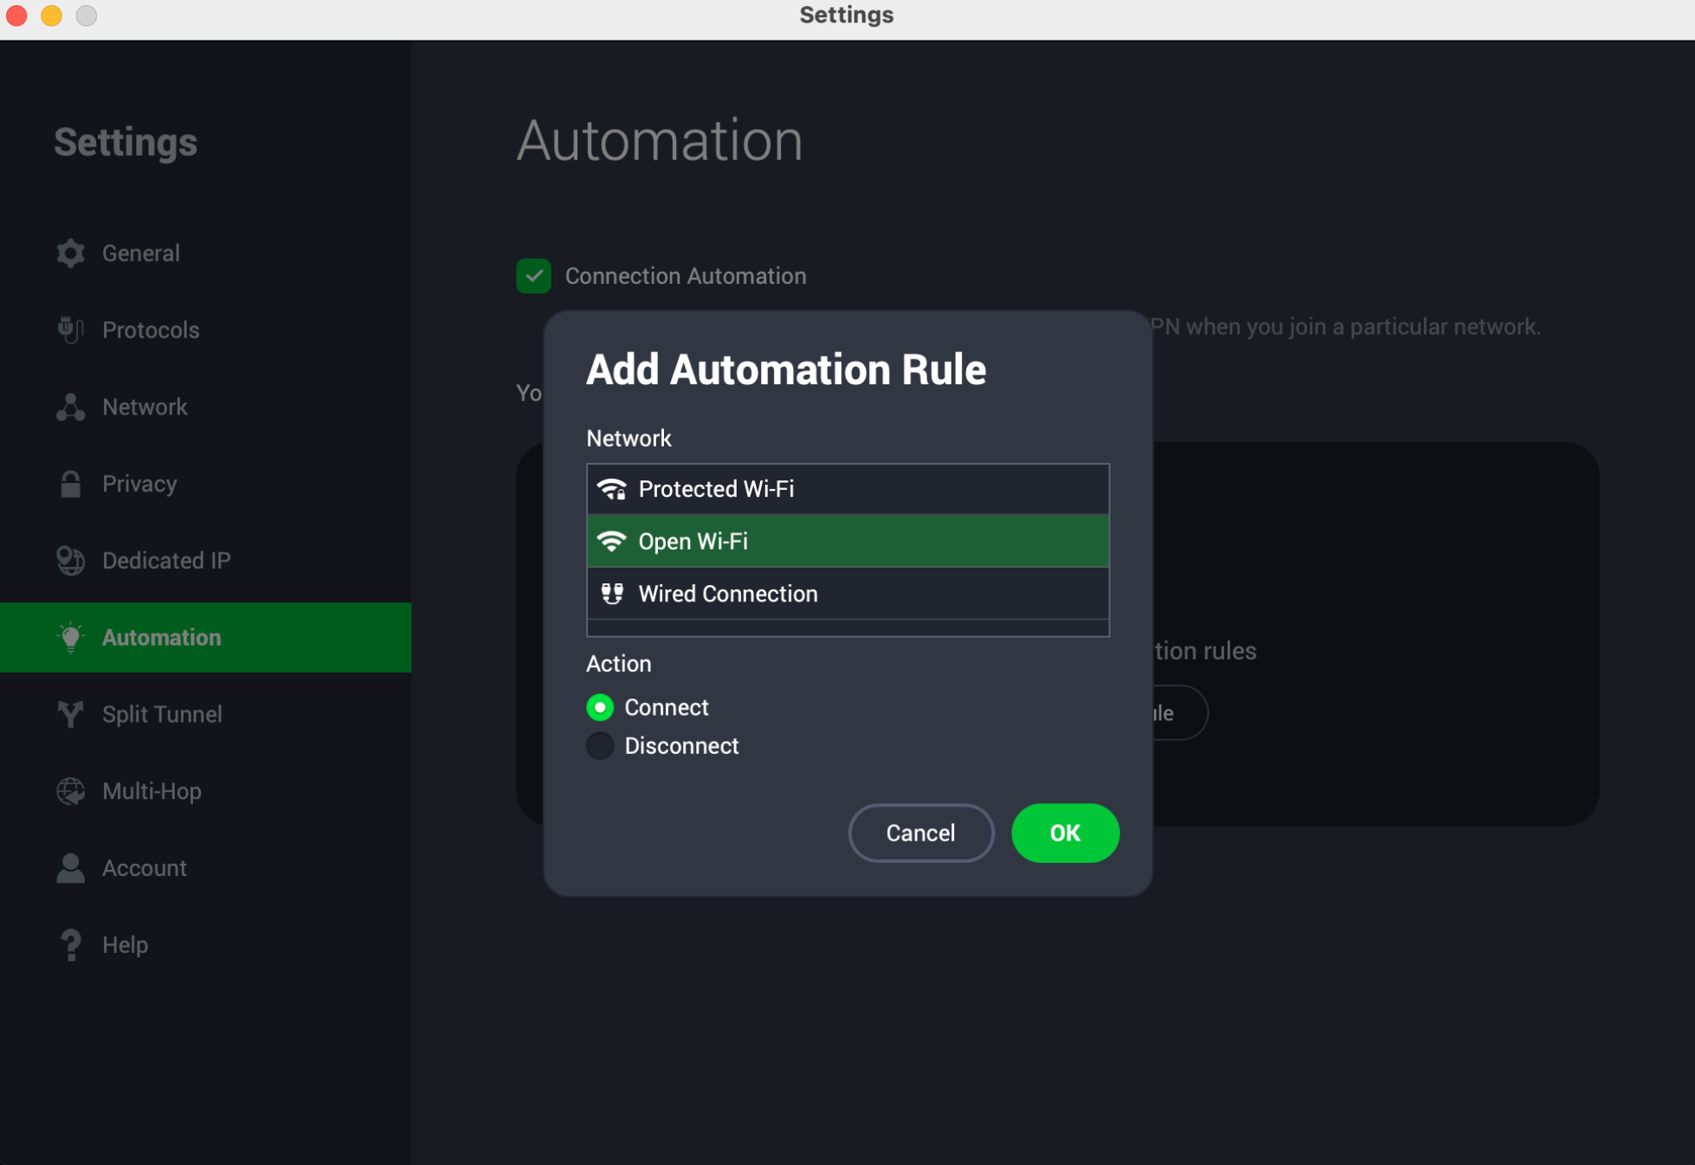This screenshot has width=1695, height=1165.
Task: Select the Automation sidebar item
Action: click(x=206, y=638)
